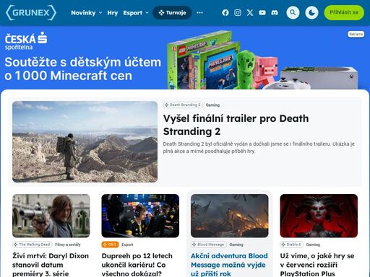Open the Gaming category above Death Stranding headline
The image size is (370, 277).
click(212, 105)
